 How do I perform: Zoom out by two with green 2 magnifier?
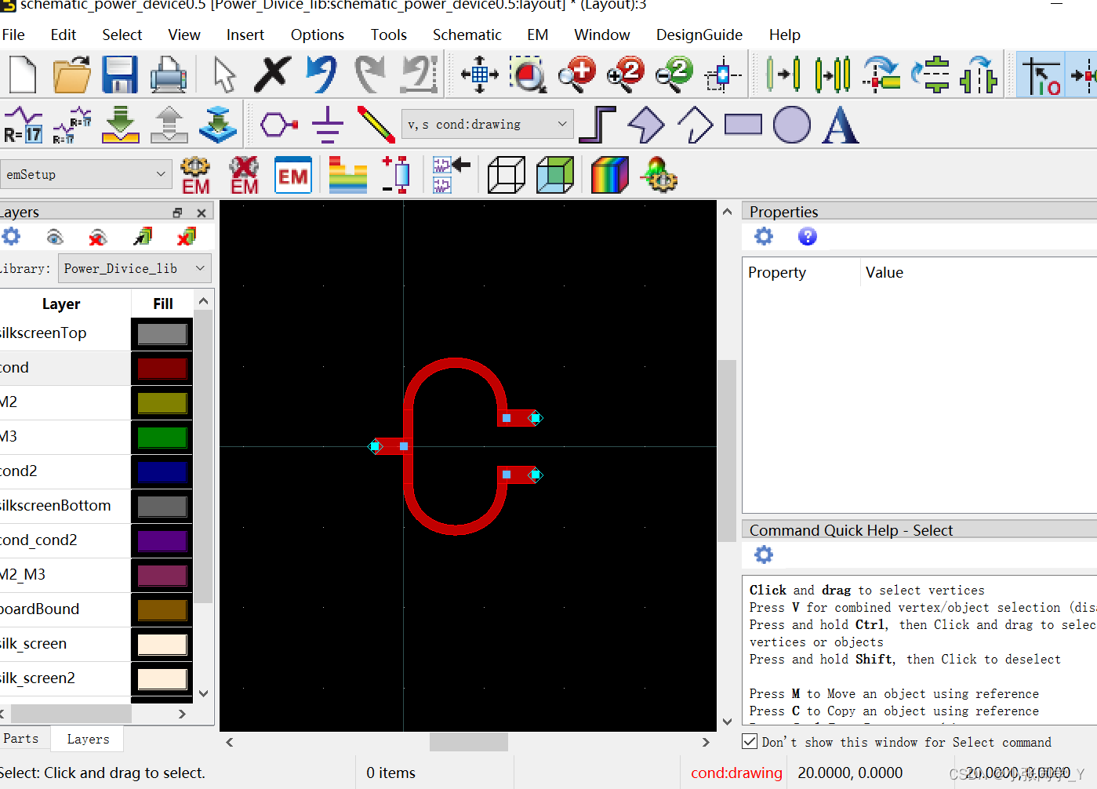click(x=674, y=75)
